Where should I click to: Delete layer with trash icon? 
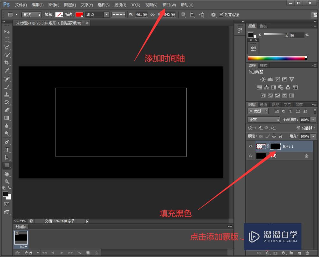tap(307, 253)
